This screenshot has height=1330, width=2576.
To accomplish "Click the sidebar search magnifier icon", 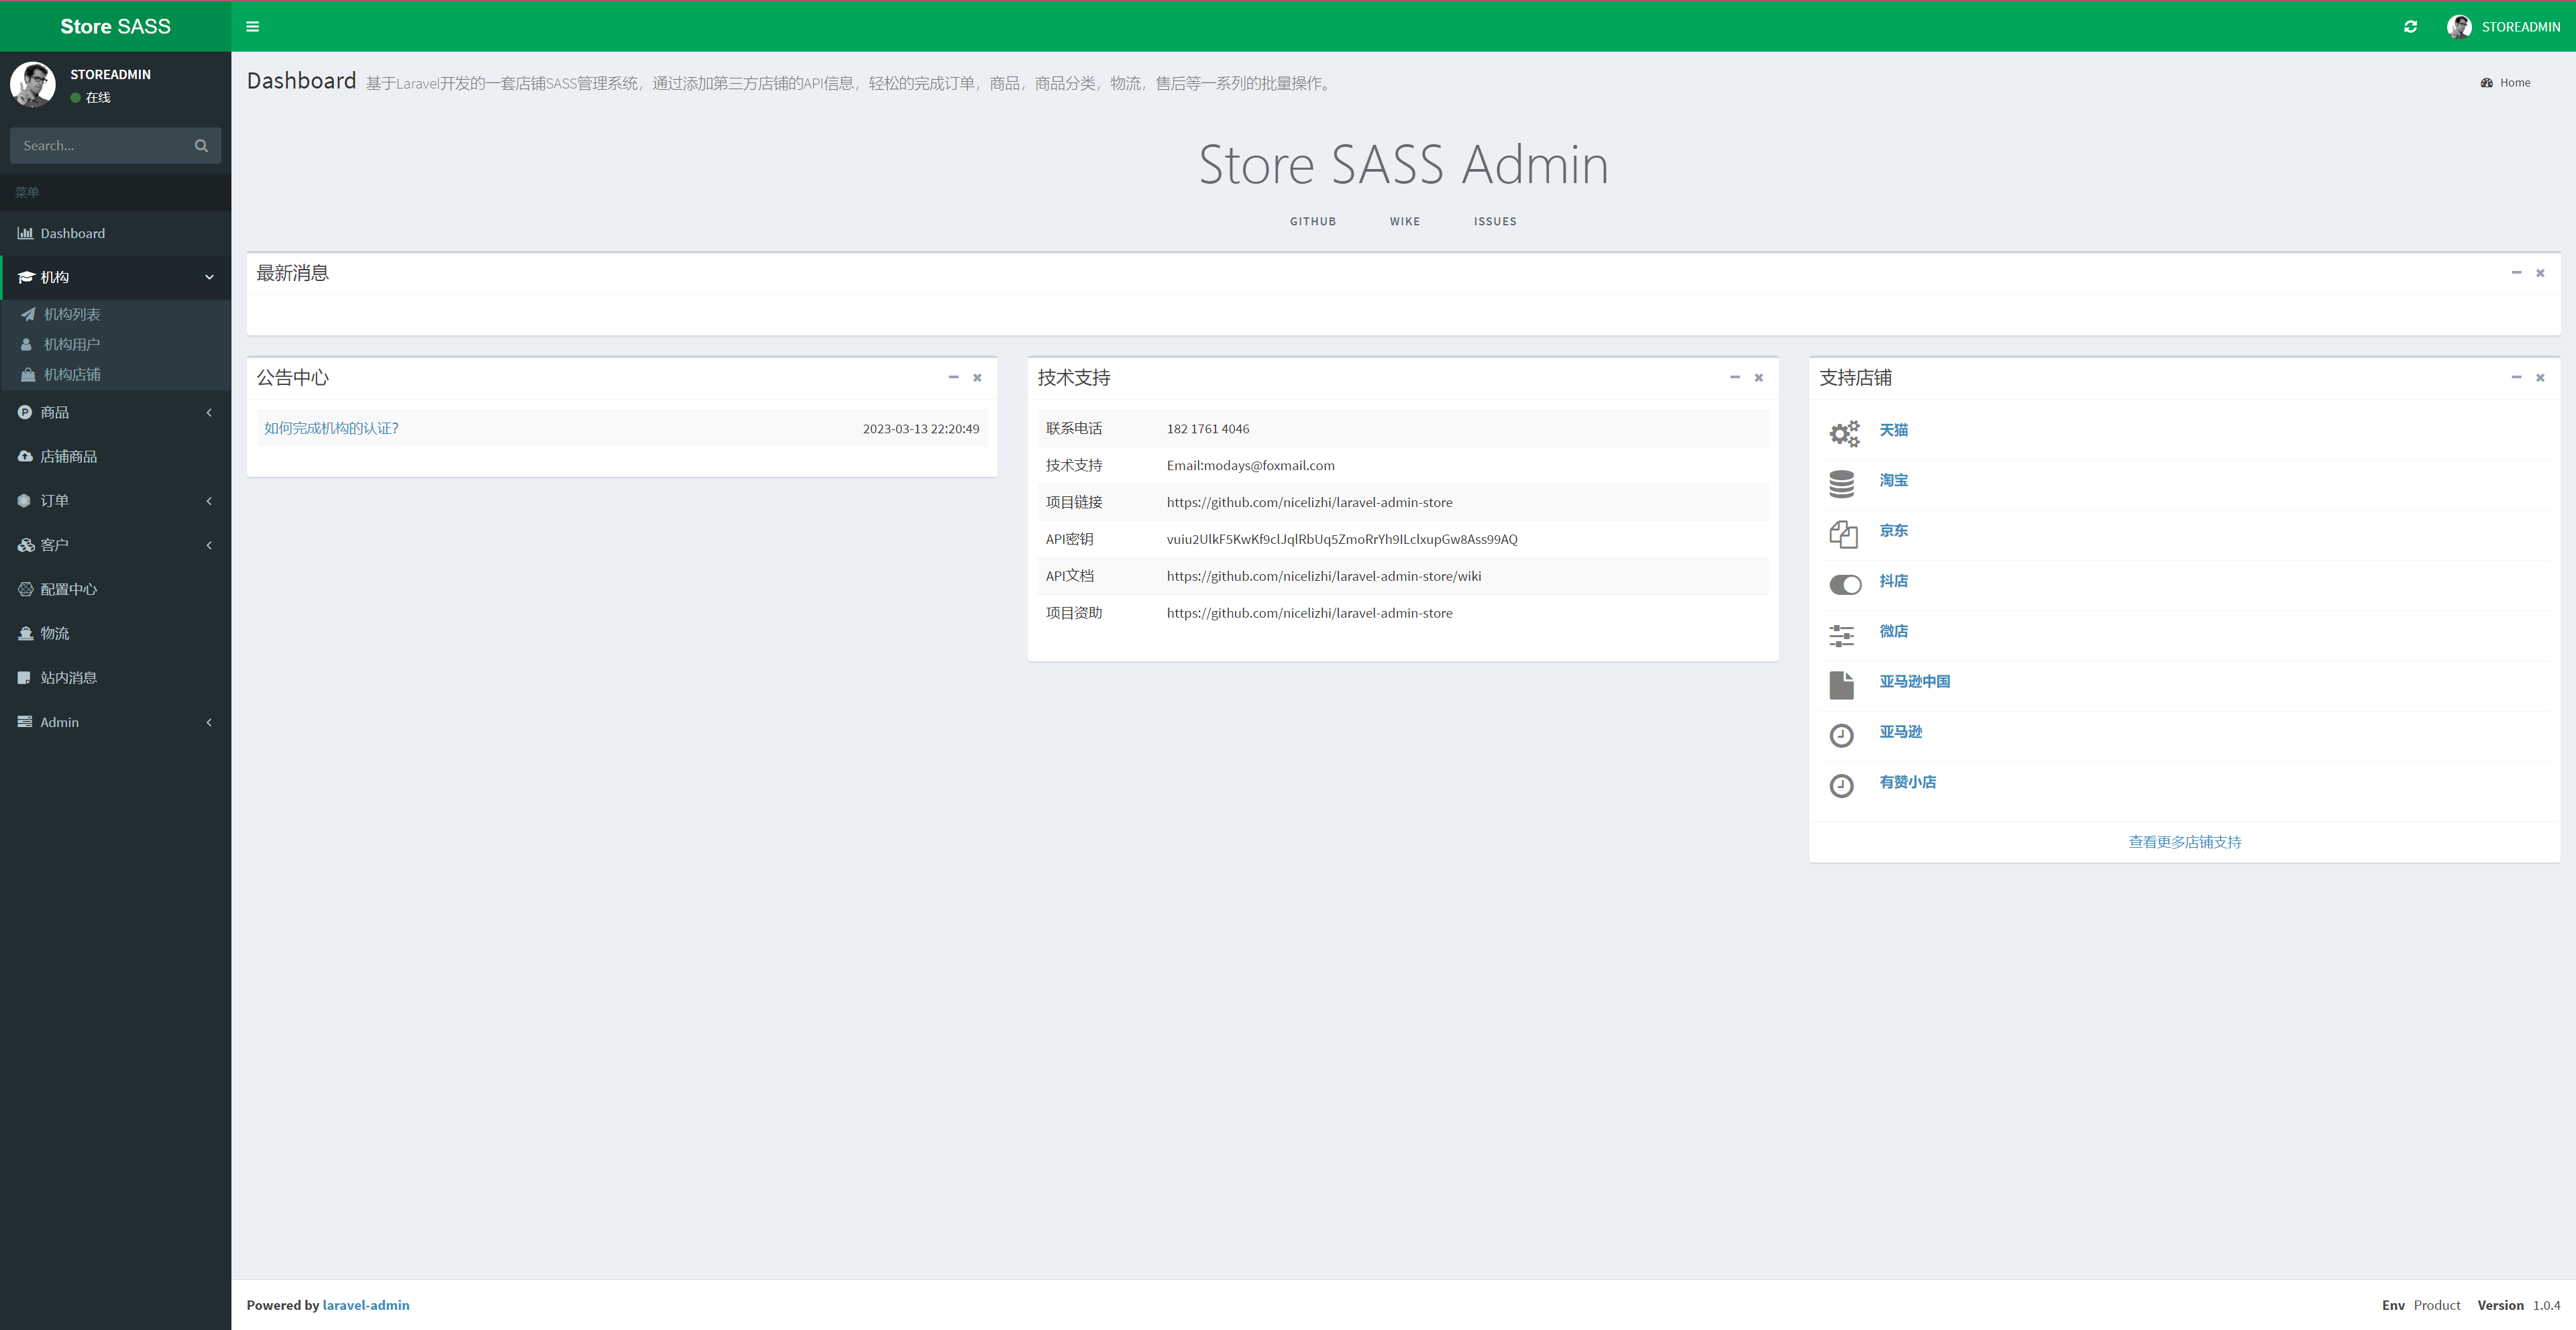I will pyautogui.click(x=201, y=146).
